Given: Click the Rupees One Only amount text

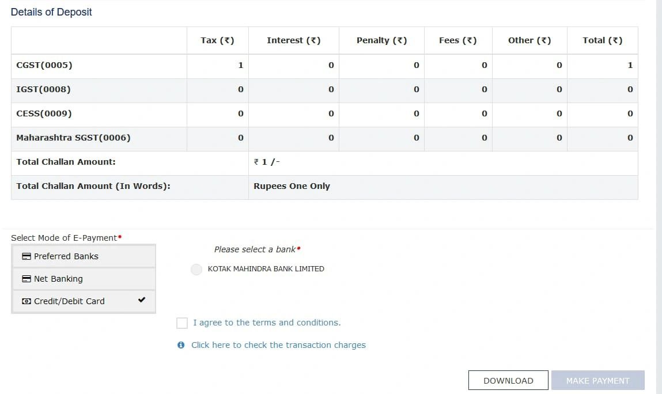Looking at the screenshot, I should coord(292,186).
